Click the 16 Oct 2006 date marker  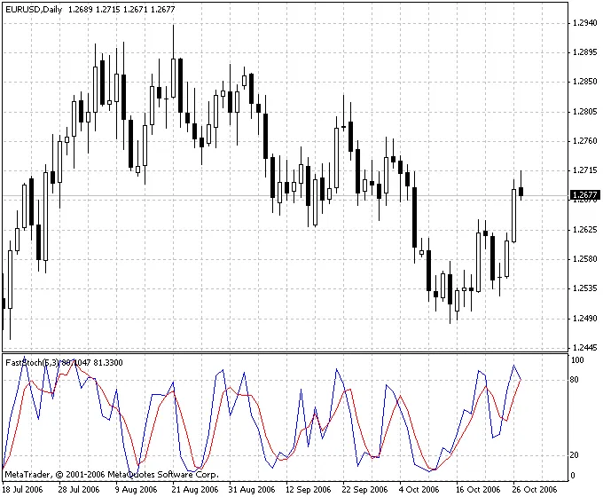point(476,489)
